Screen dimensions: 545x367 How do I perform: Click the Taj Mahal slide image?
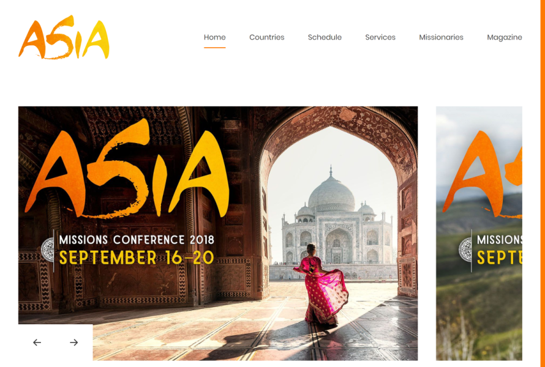coord(218,233)
